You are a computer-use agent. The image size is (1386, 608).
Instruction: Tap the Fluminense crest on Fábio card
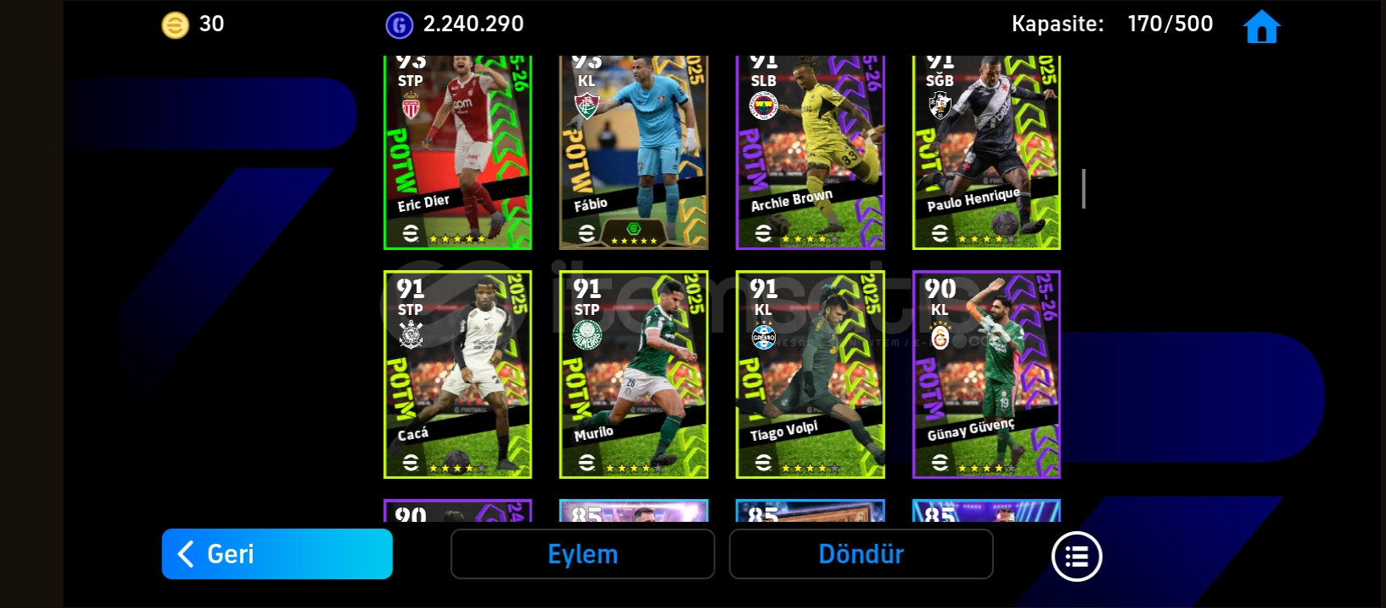pyautogui.click(x=587, y=106)
